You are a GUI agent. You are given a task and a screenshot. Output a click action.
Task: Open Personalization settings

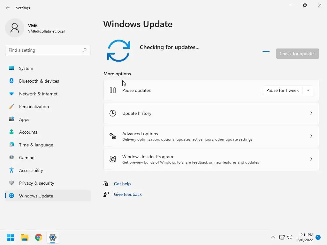(48, 107)
